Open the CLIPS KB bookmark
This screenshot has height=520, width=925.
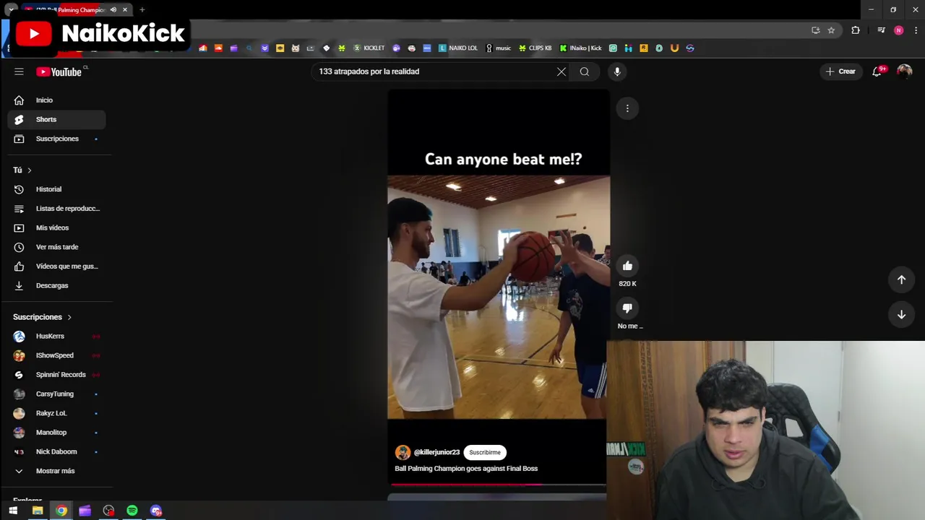click(x=535, y=48)
